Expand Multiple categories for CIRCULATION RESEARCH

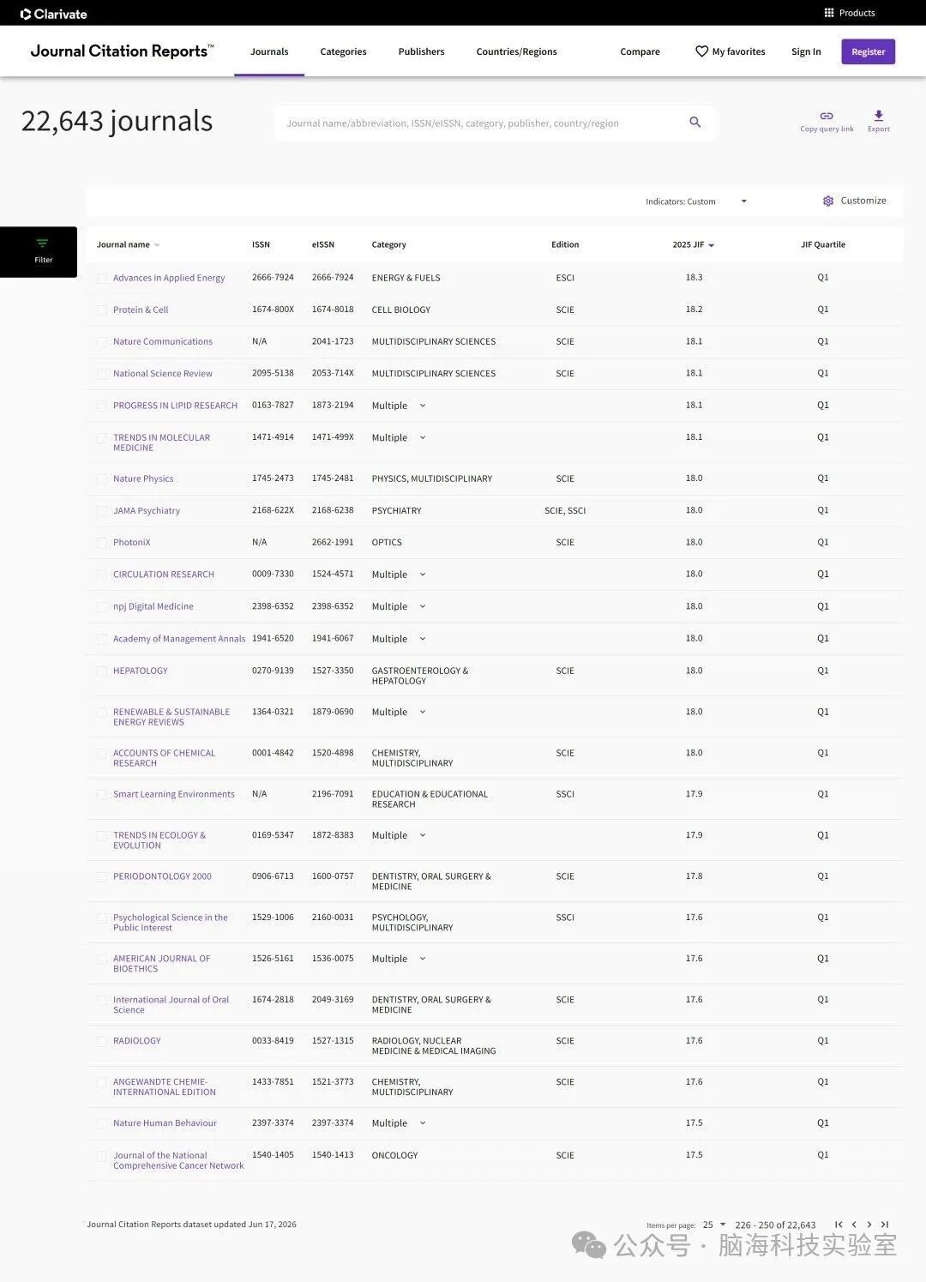point(422,575)
